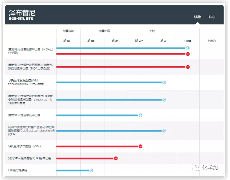Click the 泽布替尼 title heading
The image size is (230, 180).
(x=22, y=13)
